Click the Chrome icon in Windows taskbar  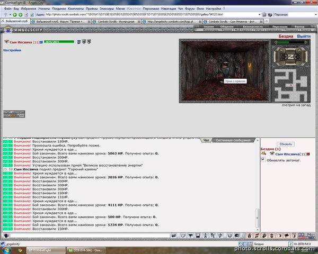pyautogui.click(x=20, y=250)
